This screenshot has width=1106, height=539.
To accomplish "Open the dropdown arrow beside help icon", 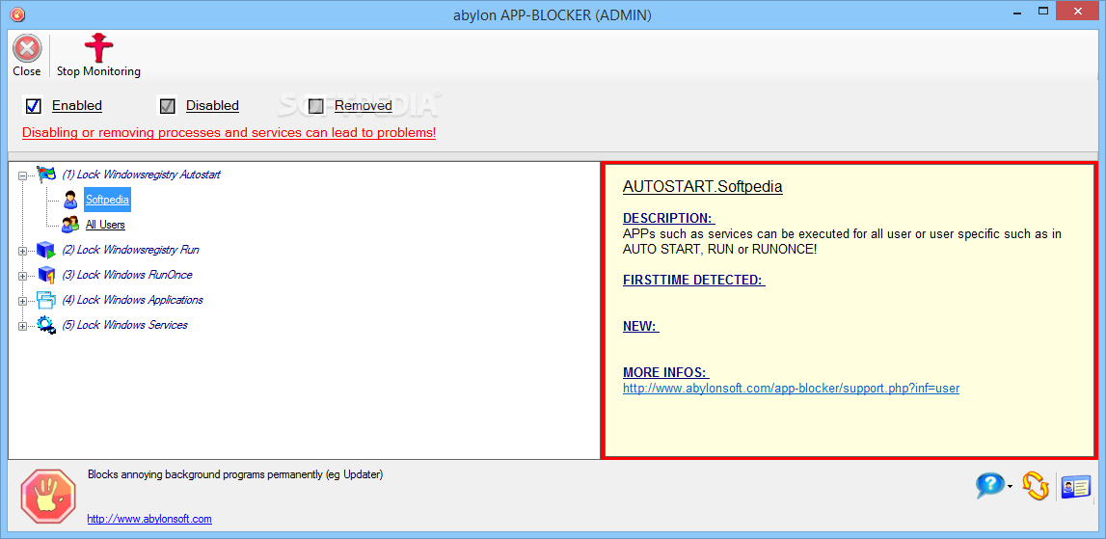I will tap(1011, 486).
